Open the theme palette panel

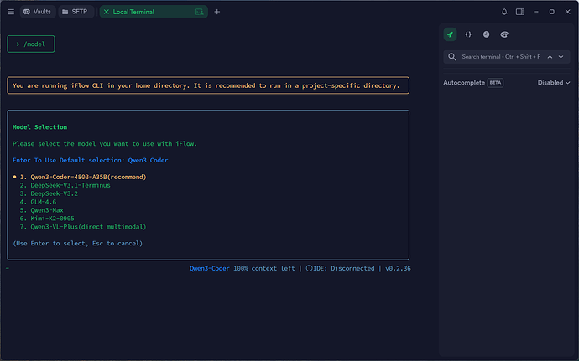pos(504,34)
